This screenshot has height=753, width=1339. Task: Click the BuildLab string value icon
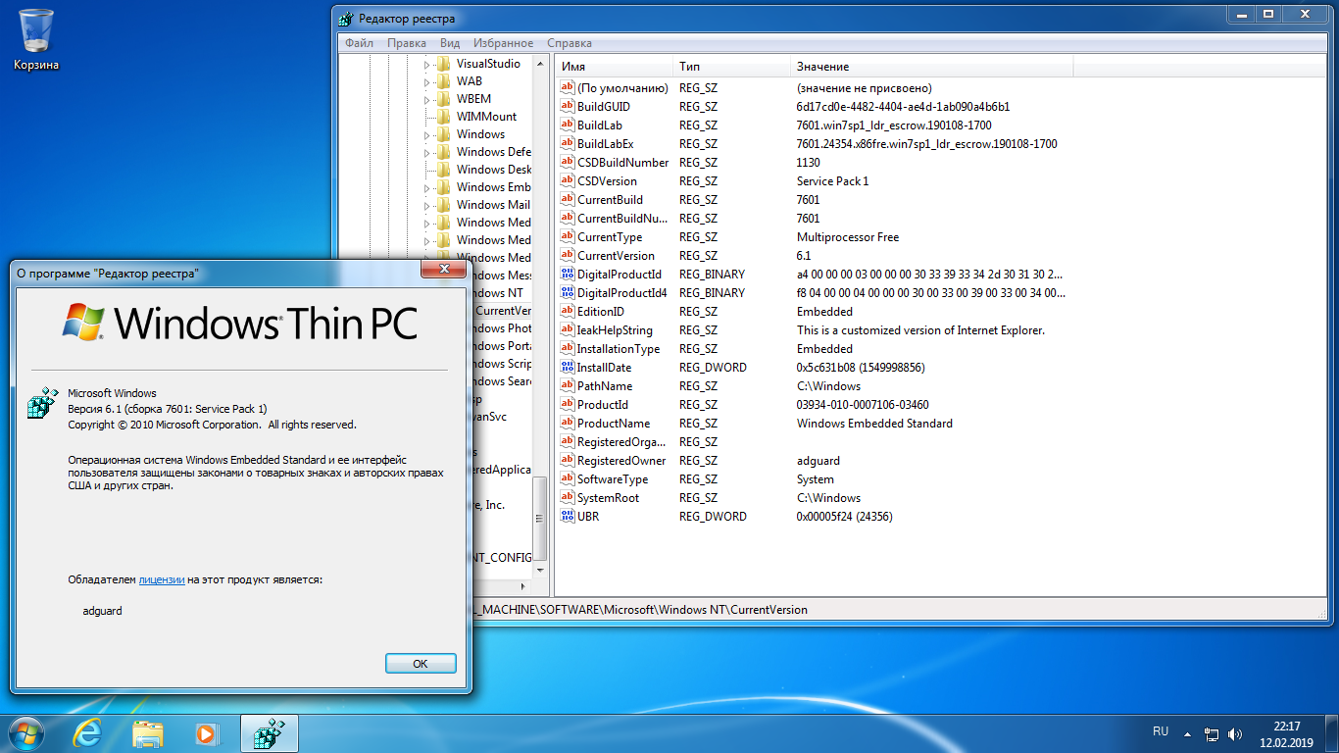567,125
